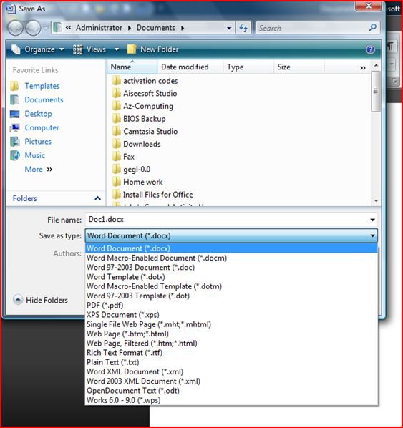Select Word Document (*.docx) in list
403x428 pixels.
[231, 248]
